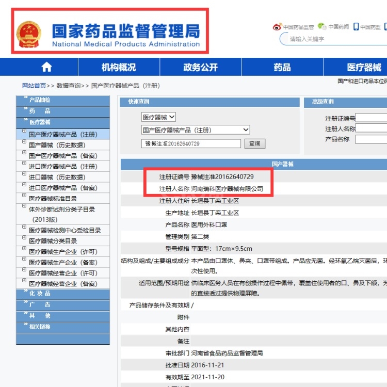Open the 国产医疗器械产品（注册）dropdown
Screen dimensions: 387x387
[x=196, y=130]
